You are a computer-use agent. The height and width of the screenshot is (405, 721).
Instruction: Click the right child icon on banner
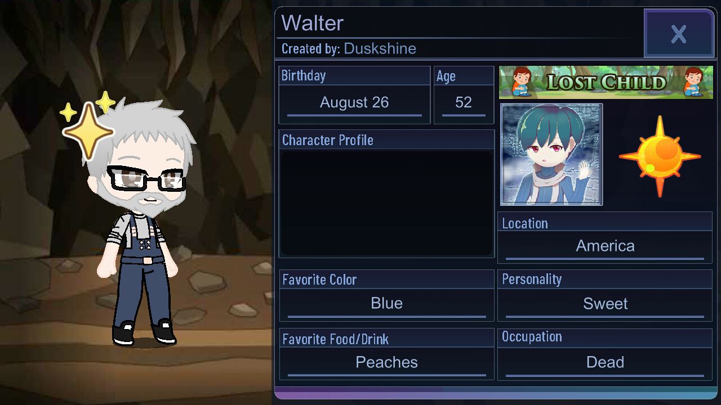click(x=695, y=82)
